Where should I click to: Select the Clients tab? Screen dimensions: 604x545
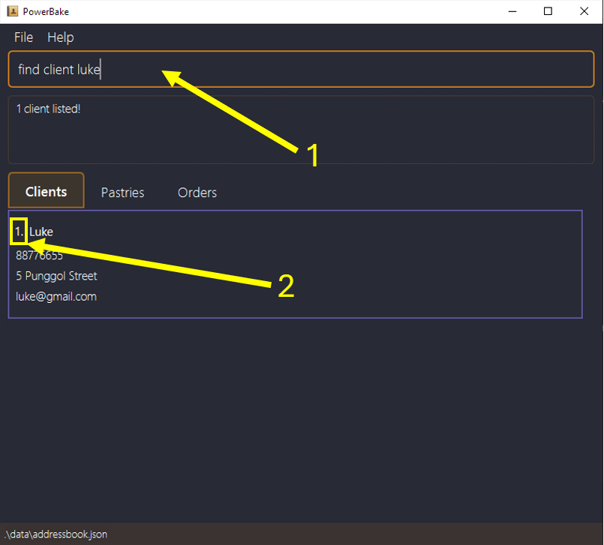(x=46, y=192)
